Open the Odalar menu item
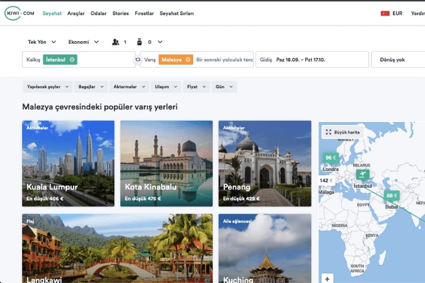The width and height of the screenshot is (425, 283). pos(99,13)
